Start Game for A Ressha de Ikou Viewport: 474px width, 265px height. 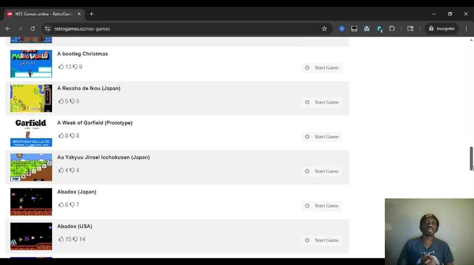tap(322, 102)
